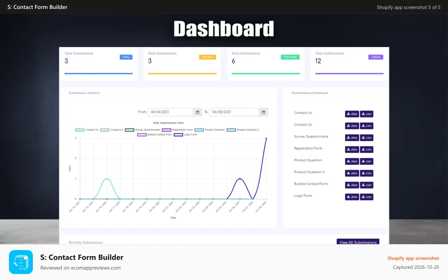This screenshot has width=448, height=280.
Task: Toggle the teal Contact Us legend series
Action: coord(87,130)
